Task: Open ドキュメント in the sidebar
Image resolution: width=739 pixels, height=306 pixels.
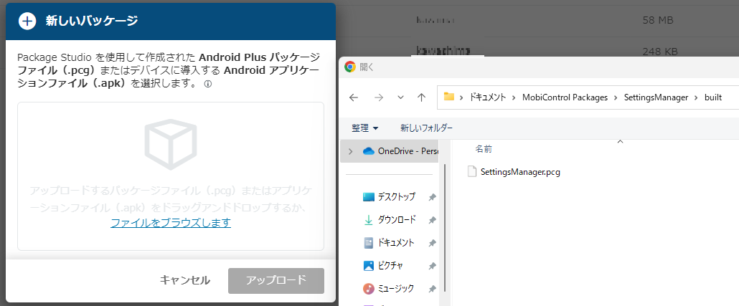Action: click(396, 243)
